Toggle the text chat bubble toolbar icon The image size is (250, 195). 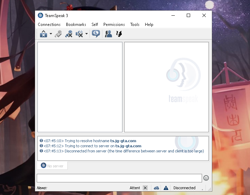pyautogui.click(x=96, y=34)
